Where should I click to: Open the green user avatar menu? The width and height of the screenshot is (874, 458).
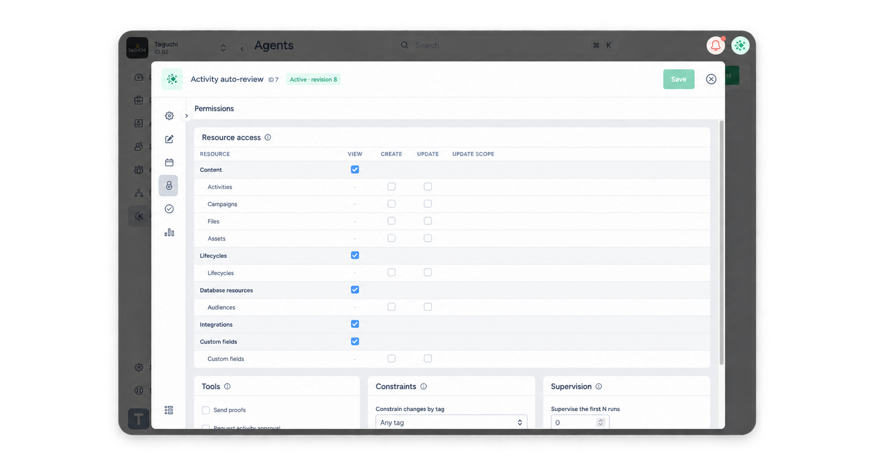[x=740, y=45]
